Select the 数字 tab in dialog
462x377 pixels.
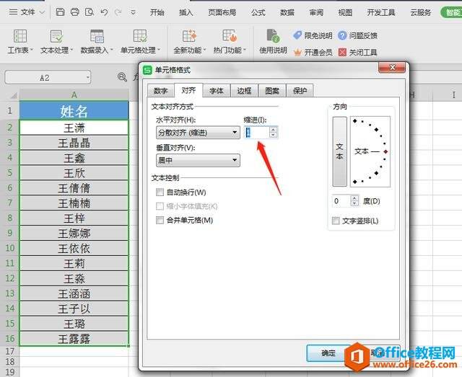160,91
